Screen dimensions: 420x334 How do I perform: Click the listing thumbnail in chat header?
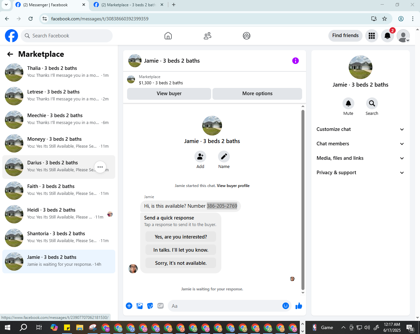coord(135,61)
